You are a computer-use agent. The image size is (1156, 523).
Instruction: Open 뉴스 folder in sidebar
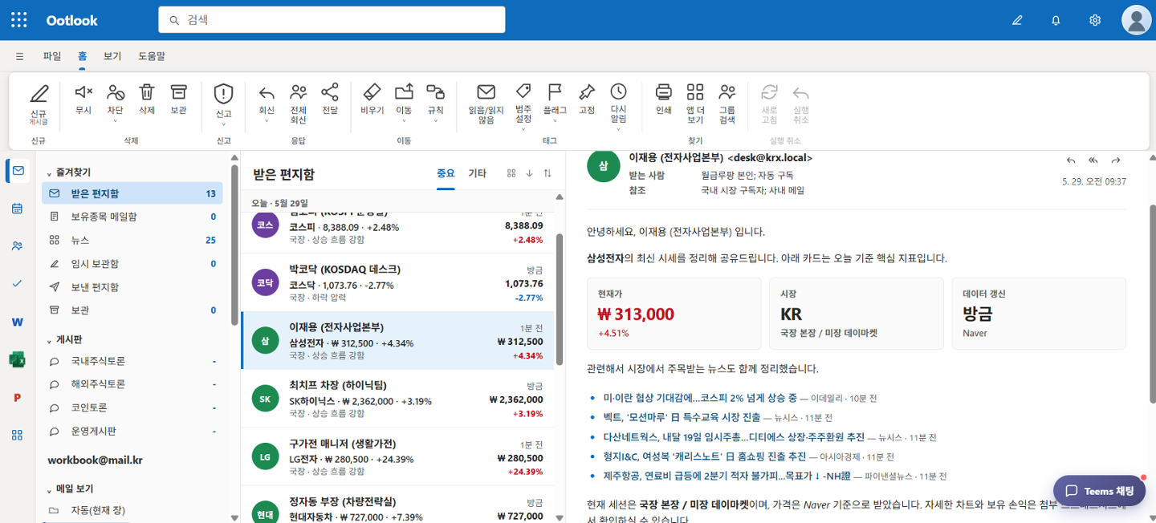click(132, 240)
